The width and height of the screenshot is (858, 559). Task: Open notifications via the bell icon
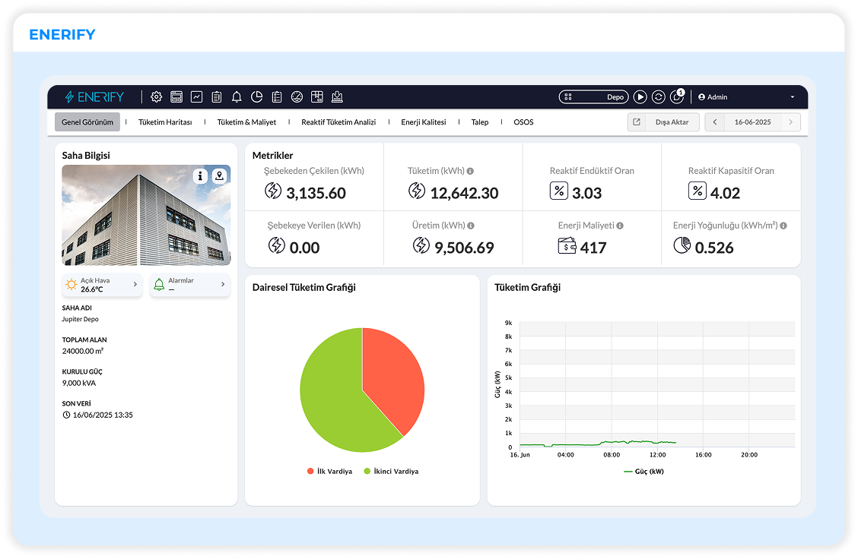coord(237,96)
